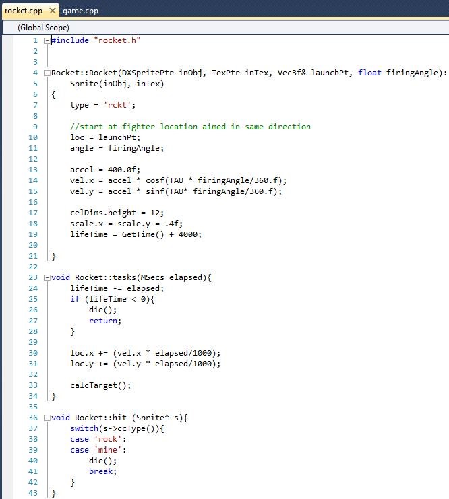Collapse the Rocket::hit function
Screen dimensions: 449x499
47,418
